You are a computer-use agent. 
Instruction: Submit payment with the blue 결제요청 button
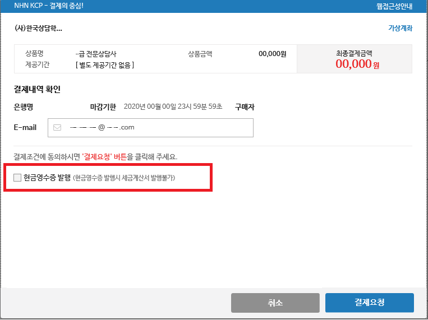[x=369, y=303]
